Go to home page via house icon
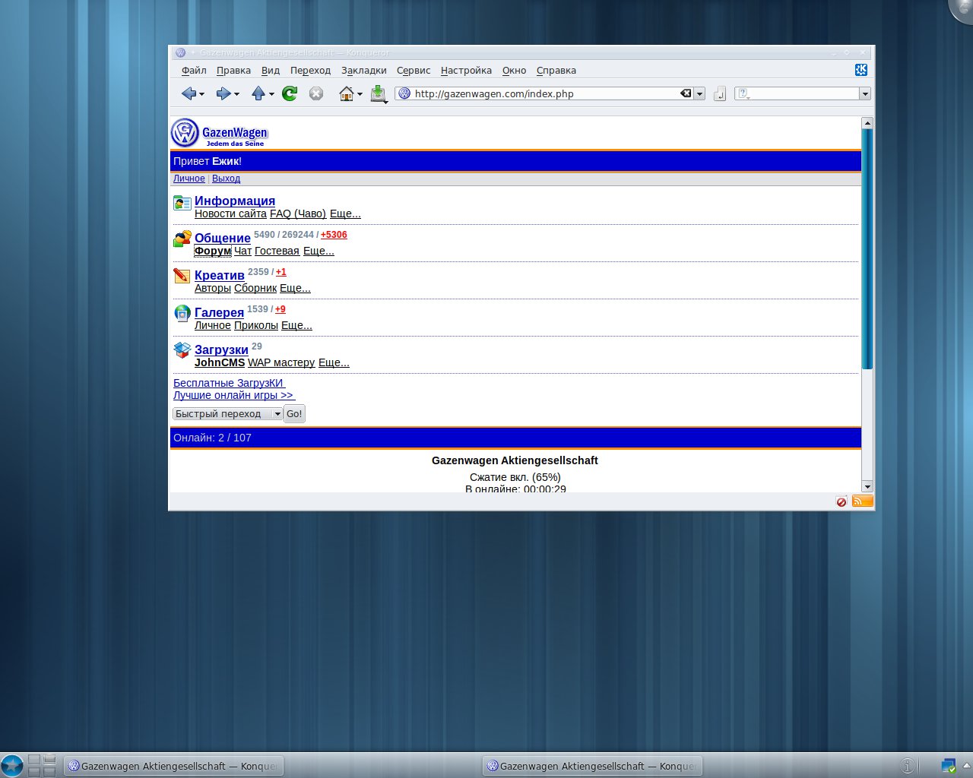973x778 pixels. tap(347, 93)
